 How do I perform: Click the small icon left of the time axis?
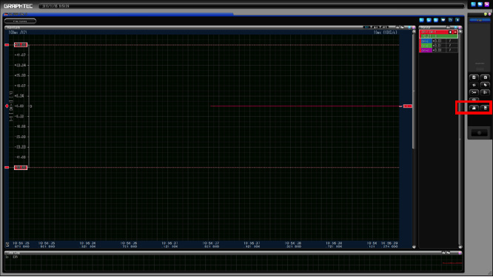pyautogui.click(x=7, y=244)
